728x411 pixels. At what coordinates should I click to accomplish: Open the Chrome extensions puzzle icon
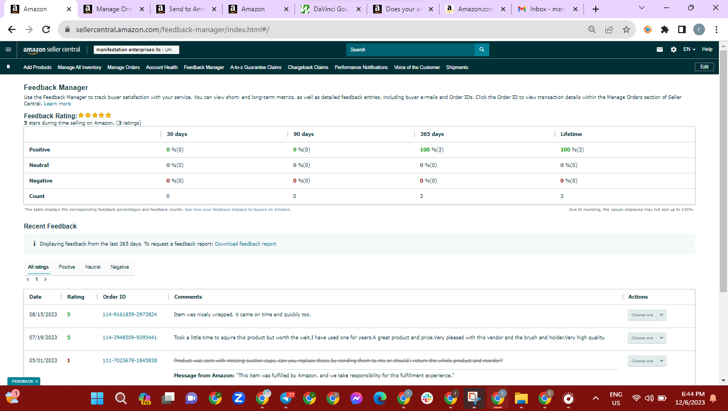(665, 30)
